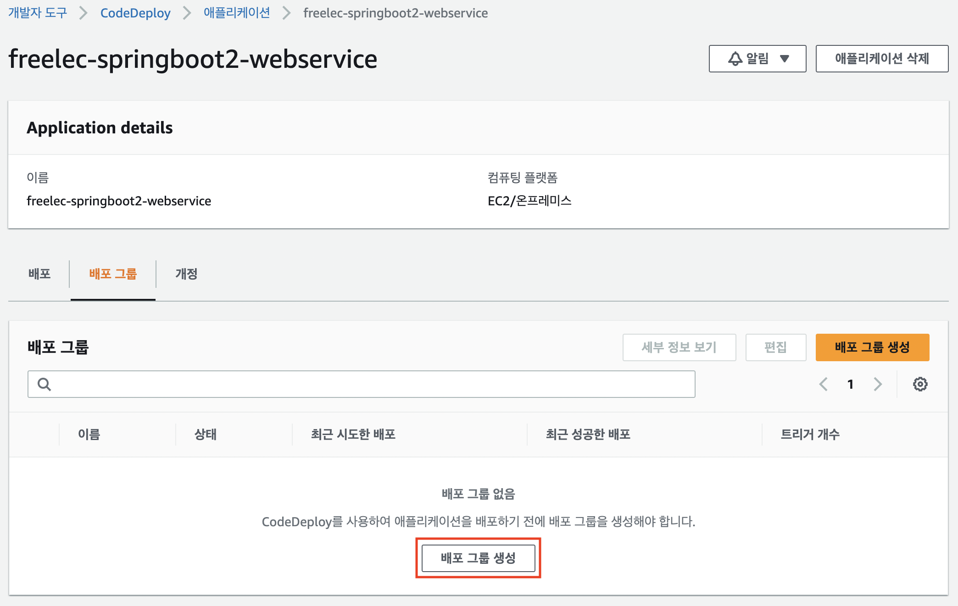Switch to the 배포 tab
Screen dimensions: 958x606
pyautogui.click(x=39, y=274)
